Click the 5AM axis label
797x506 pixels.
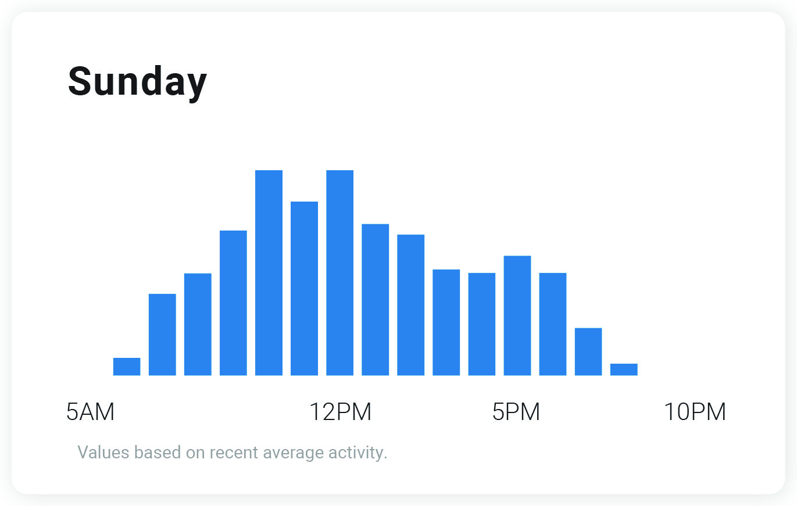point(91,412)
